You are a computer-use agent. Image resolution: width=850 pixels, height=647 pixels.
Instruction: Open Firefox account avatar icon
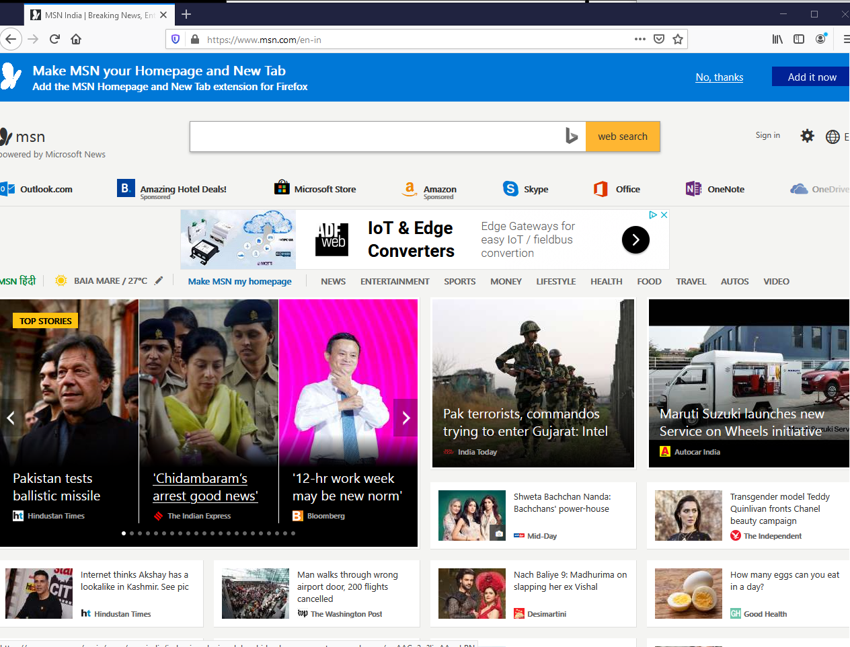821,39
